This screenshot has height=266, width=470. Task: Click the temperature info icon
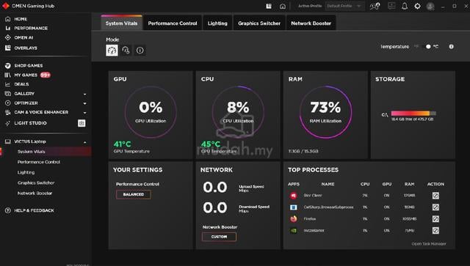pos(451,47)
